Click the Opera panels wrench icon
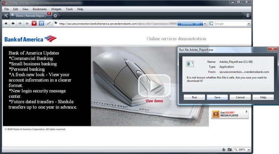Viewport: 279px width, 154px height. point(6,16)
